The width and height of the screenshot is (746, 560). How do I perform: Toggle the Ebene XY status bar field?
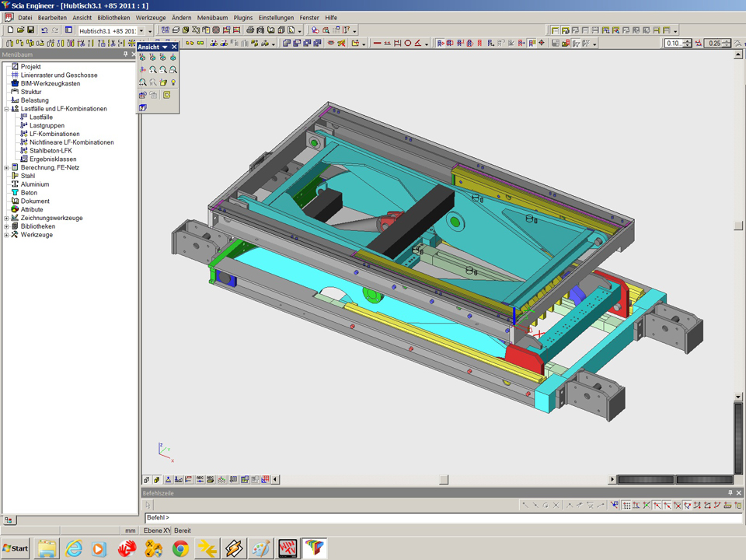(x=153, y=530)
